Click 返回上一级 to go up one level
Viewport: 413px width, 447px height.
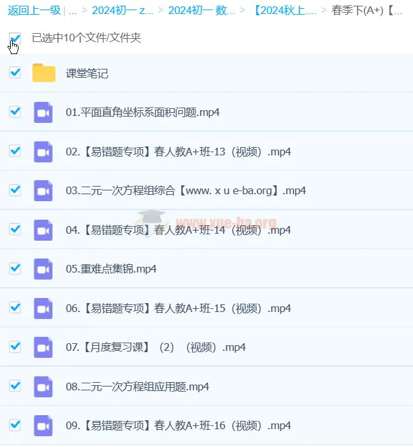click(x=34, y=11)
